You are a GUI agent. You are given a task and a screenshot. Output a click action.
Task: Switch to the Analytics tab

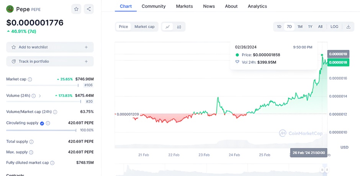click(x=257, y=6)
